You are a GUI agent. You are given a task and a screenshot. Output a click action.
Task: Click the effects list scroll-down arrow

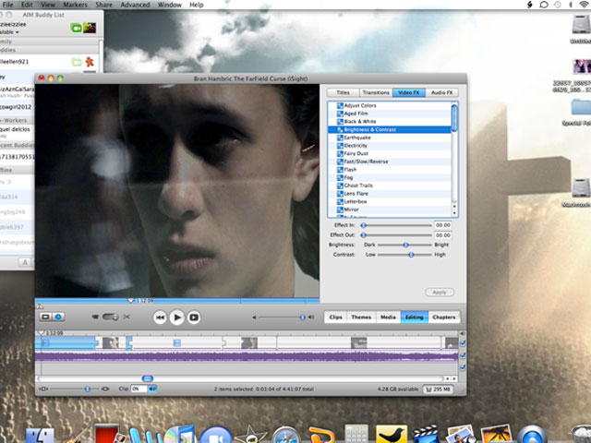pyautogui.click(x=454, y=213)
